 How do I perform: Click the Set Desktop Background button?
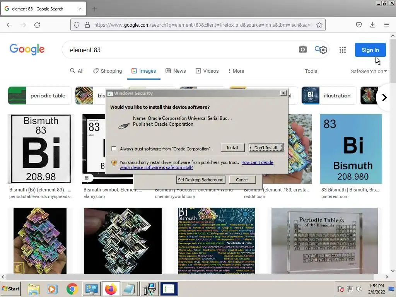201,180
